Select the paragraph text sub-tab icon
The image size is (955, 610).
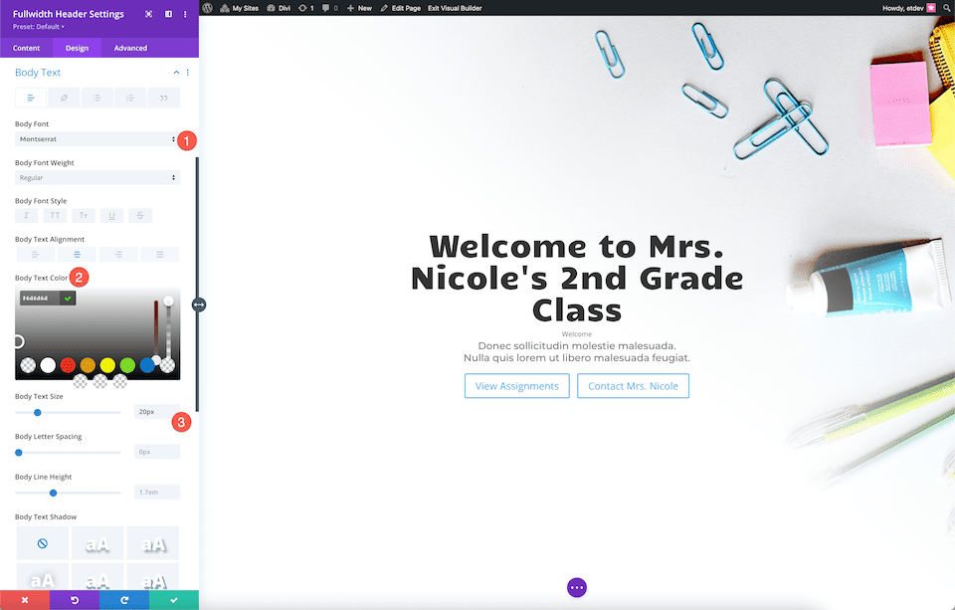click(31, 98)
